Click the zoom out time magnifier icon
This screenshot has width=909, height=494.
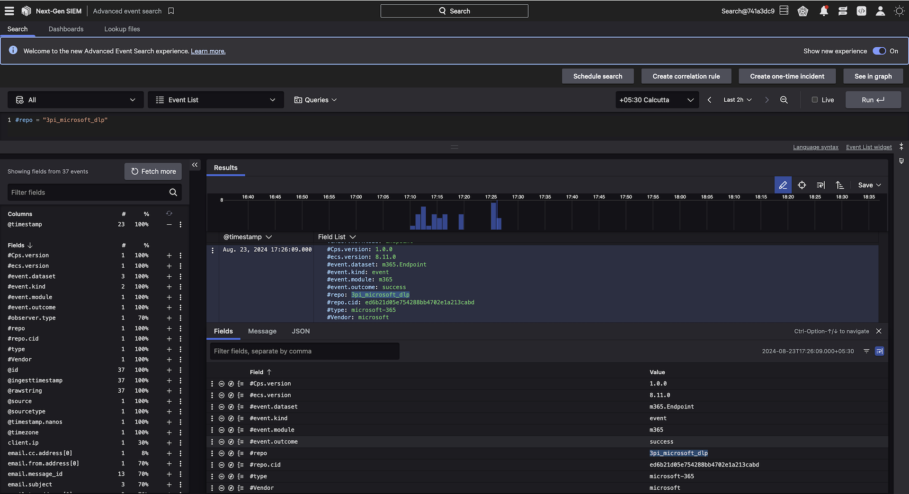(784, 100)
